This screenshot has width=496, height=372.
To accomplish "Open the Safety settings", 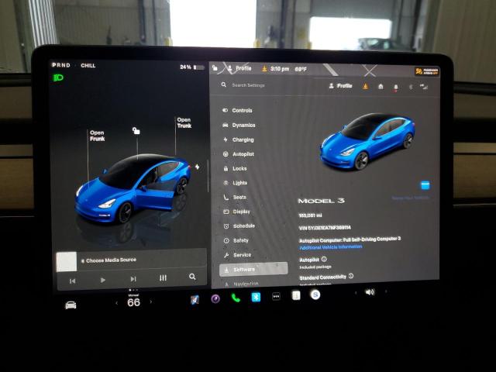I will click(x=236, y=240).
